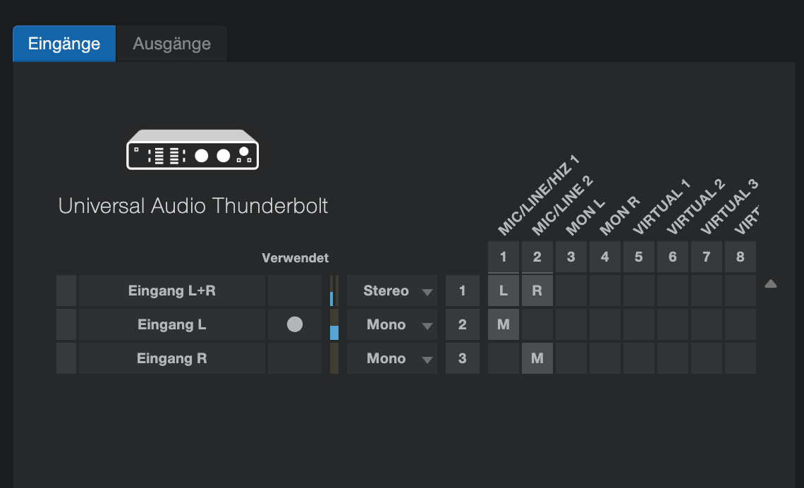Viewport: 804px width, 488px height.
Task: Select the color box left of Eingang L+R
Action: 66,291
